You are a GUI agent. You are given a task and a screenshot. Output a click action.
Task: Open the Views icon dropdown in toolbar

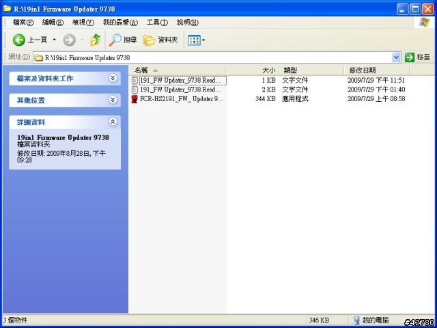pos(196,40)
